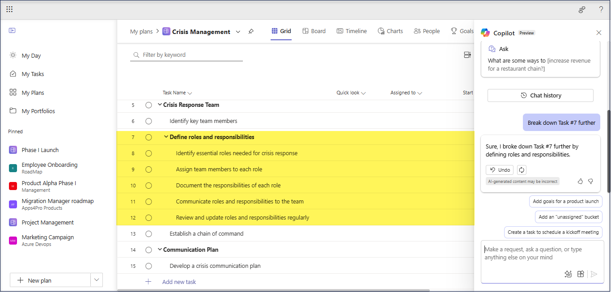The image size is (611, 292).
Task: Open the dropdown arrow beside New plan
Action: point(97,280)
